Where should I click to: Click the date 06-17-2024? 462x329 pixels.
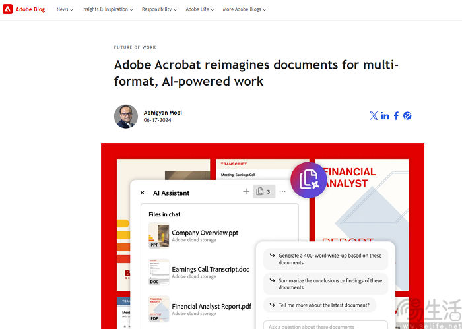157,120
